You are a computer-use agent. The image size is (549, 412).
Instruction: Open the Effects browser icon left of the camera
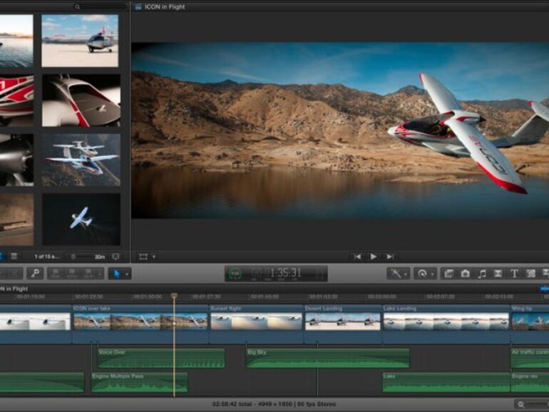[x=449, y=274]
